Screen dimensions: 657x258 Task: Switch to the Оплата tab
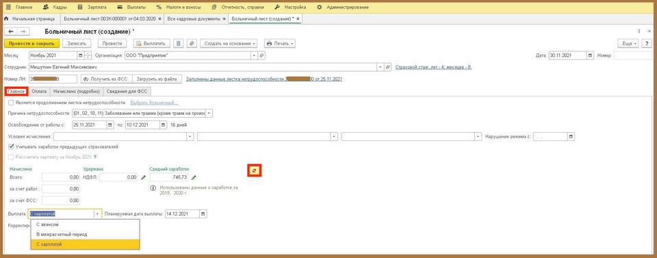[x=39, y=91]
